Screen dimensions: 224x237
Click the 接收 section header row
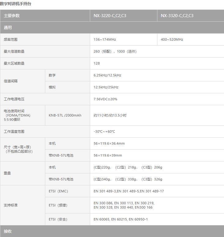point(8,231)
